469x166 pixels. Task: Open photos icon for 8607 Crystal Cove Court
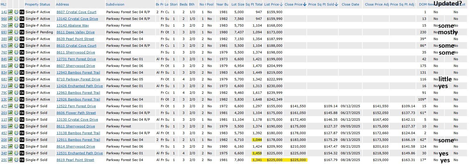click(10, 12)
